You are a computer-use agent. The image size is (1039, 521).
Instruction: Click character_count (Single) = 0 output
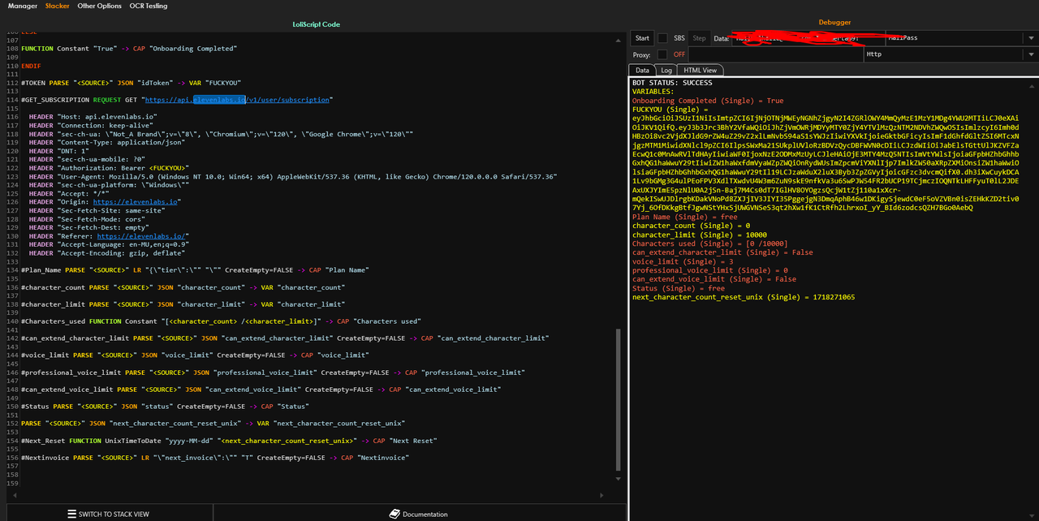[x=691, y=226]
